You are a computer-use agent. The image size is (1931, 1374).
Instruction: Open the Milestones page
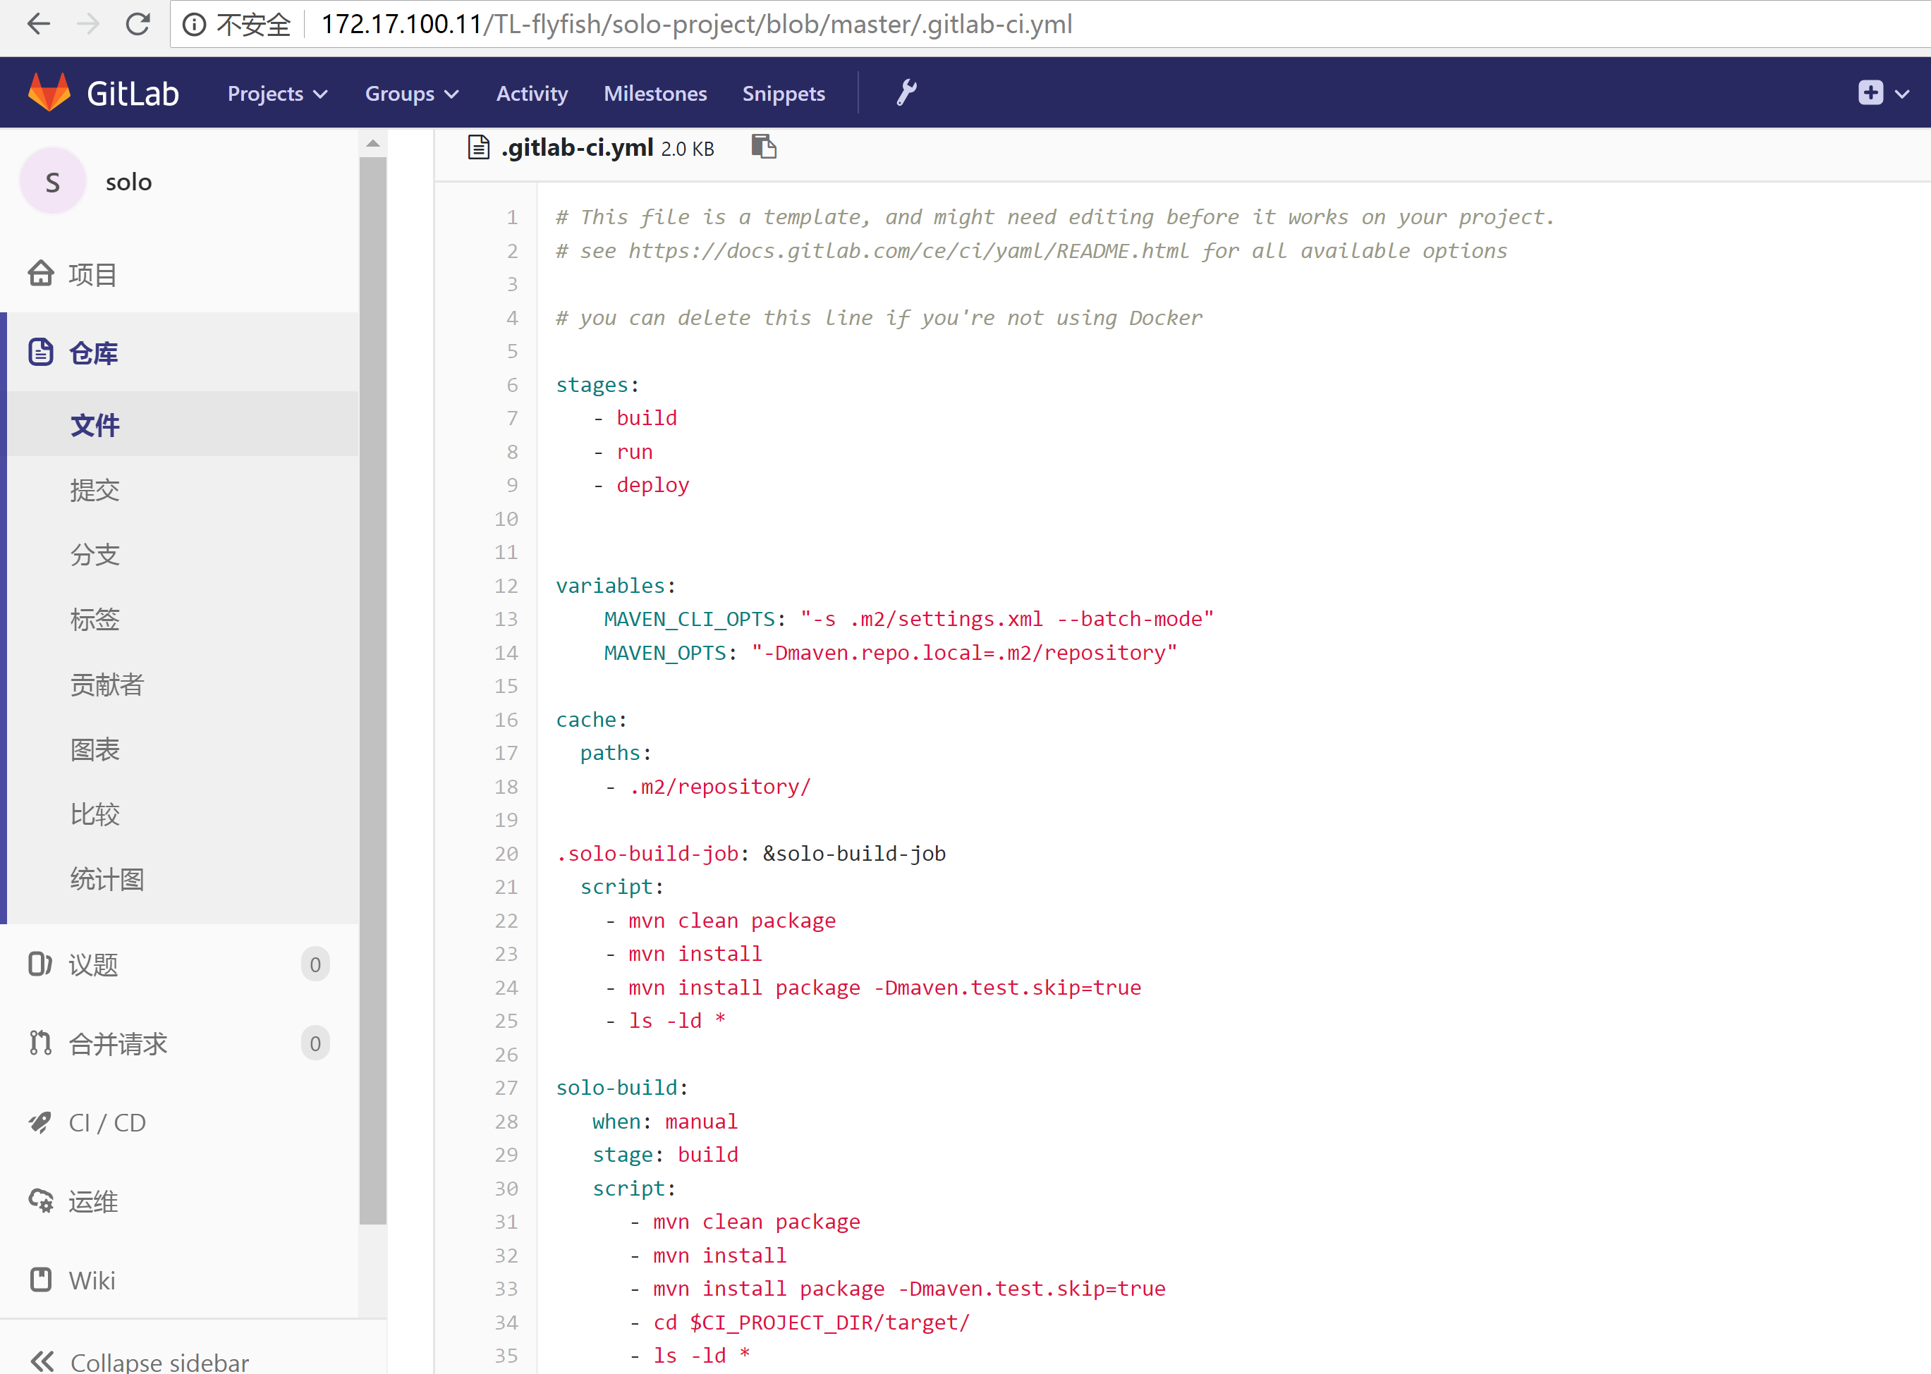tap(655, 93)
